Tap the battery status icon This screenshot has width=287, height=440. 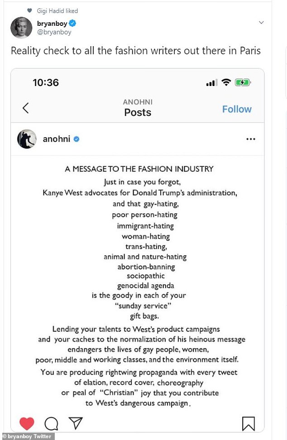(243, 82)
